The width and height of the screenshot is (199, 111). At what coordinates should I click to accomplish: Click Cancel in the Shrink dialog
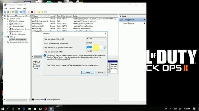(100, 72)
